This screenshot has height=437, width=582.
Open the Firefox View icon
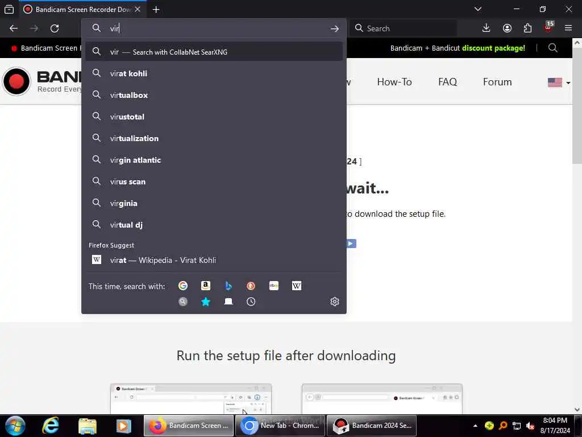click(9, 9)
